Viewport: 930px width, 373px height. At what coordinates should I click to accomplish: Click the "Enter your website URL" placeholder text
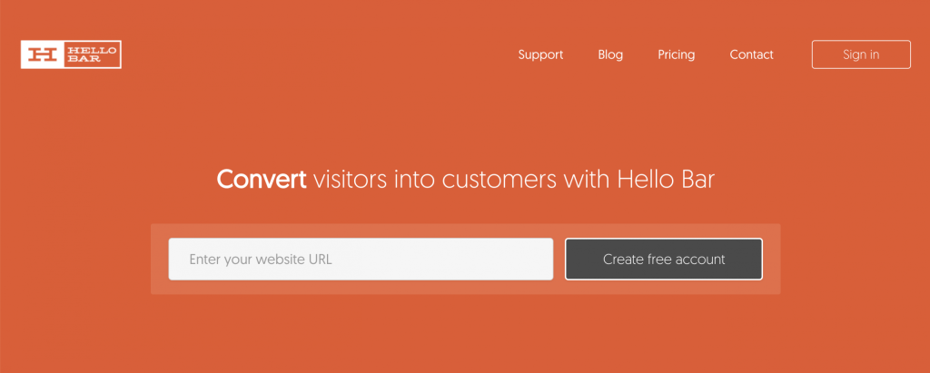(261, 260)
